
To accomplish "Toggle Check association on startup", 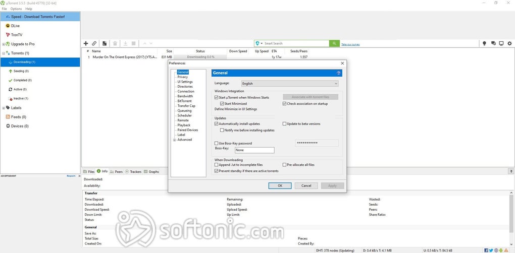I will pos(284,103).
